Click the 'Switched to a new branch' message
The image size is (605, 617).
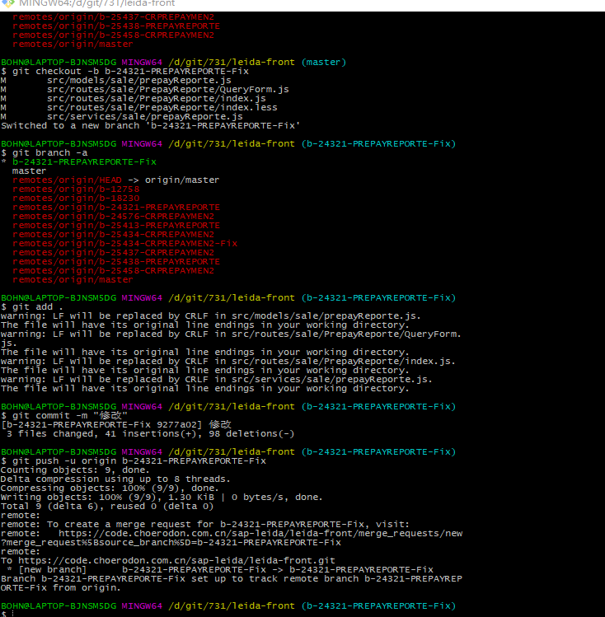[150, 125]
